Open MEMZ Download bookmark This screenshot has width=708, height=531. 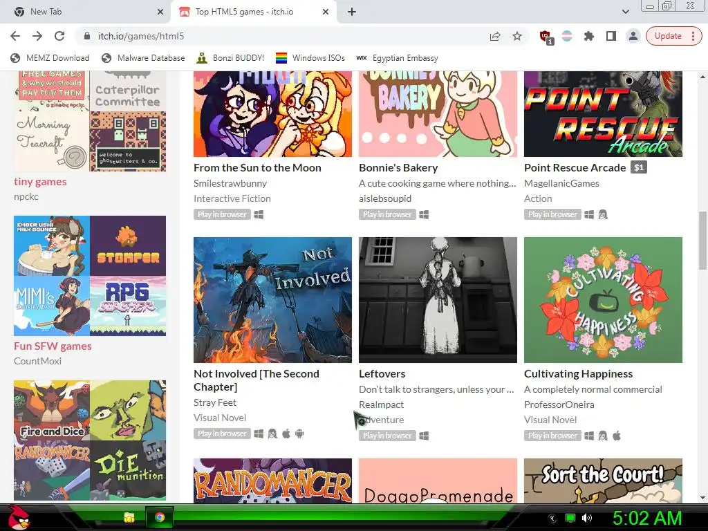click(x=50, y=58)
